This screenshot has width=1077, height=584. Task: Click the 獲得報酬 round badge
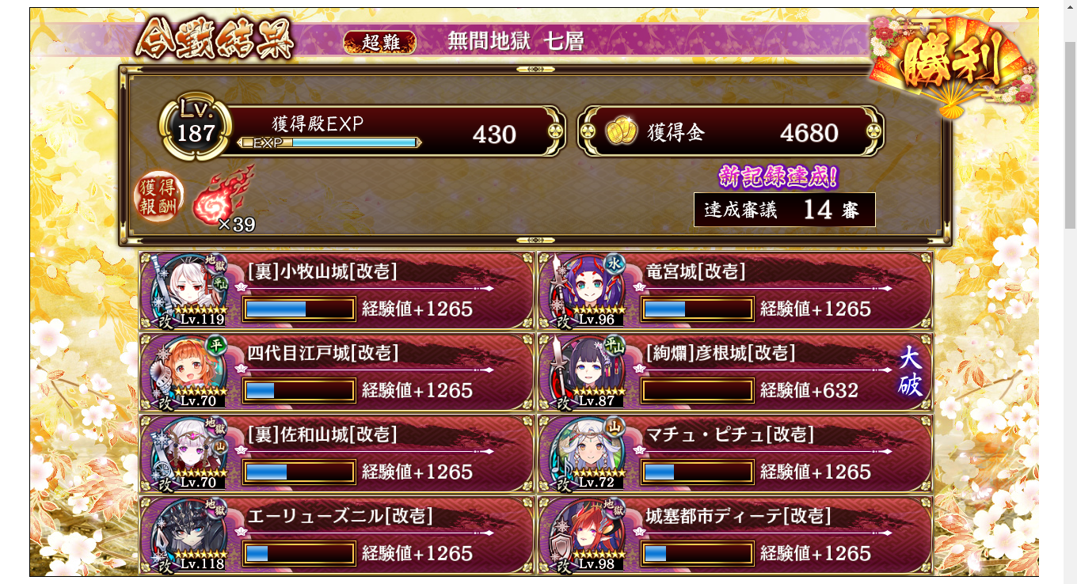(158, 196)
